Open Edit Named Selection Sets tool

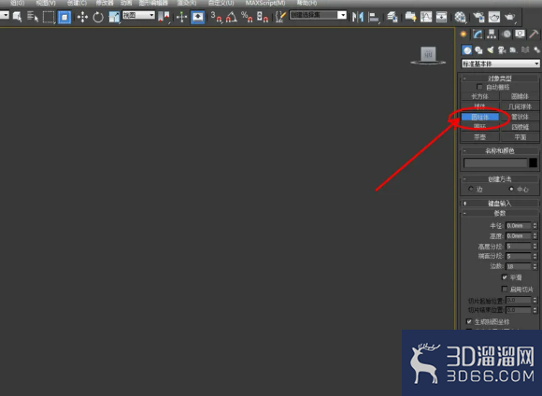tap(280, 17)
